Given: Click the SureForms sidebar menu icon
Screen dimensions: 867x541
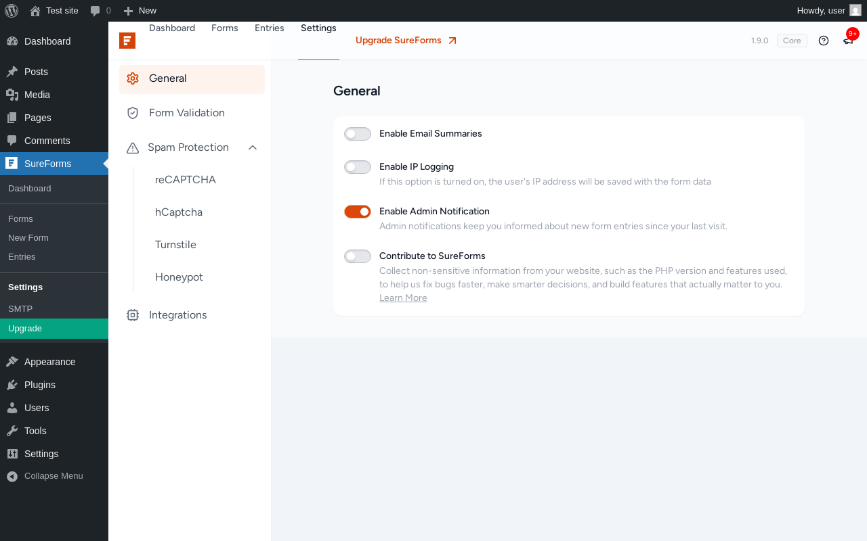Looking at the screenshot, I should [12, 163].
